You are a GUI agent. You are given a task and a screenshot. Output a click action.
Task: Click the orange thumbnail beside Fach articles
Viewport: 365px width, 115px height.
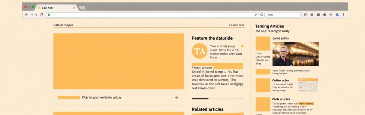pyautogui.click(x=263, y=105)
